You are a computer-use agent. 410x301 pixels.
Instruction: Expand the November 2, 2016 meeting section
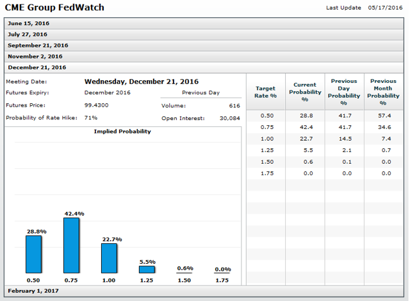point(204,56)
